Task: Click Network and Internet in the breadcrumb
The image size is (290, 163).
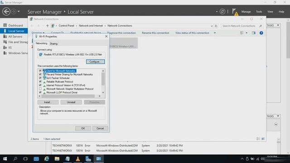Action: click(91, 26)
